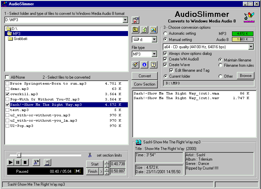Open the blue info icon
The width and height of the screenshot is (261, 189).
[x=144, y=64]
